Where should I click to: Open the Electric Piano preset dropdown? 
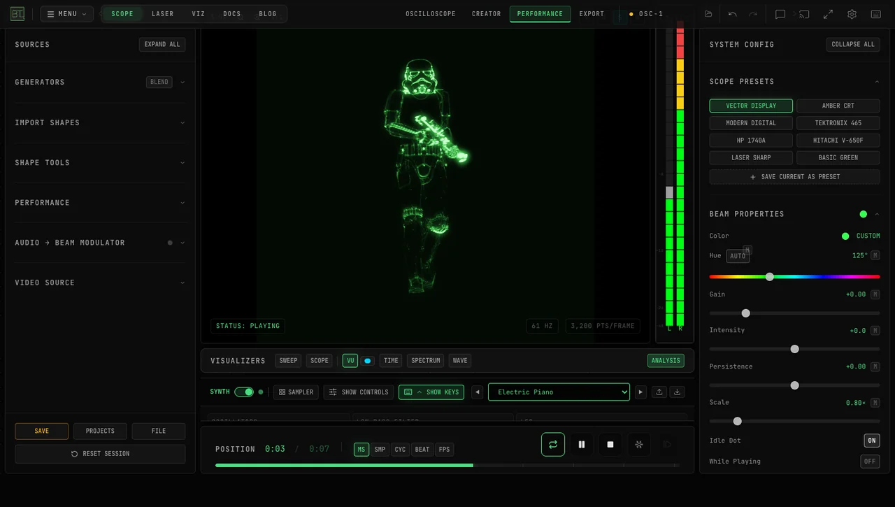coord(559,392)
